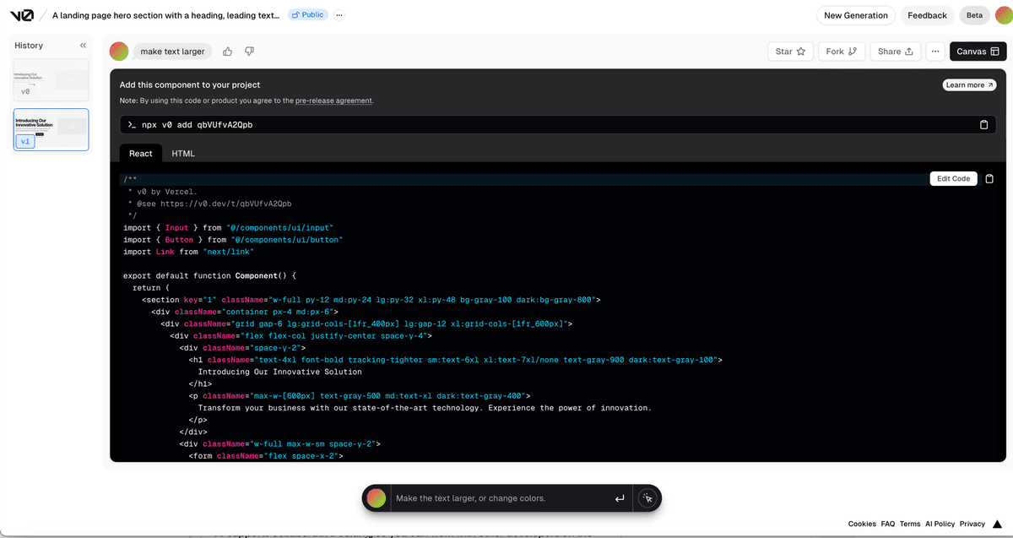Select the v0 history thumbnail

click(51, 80)
